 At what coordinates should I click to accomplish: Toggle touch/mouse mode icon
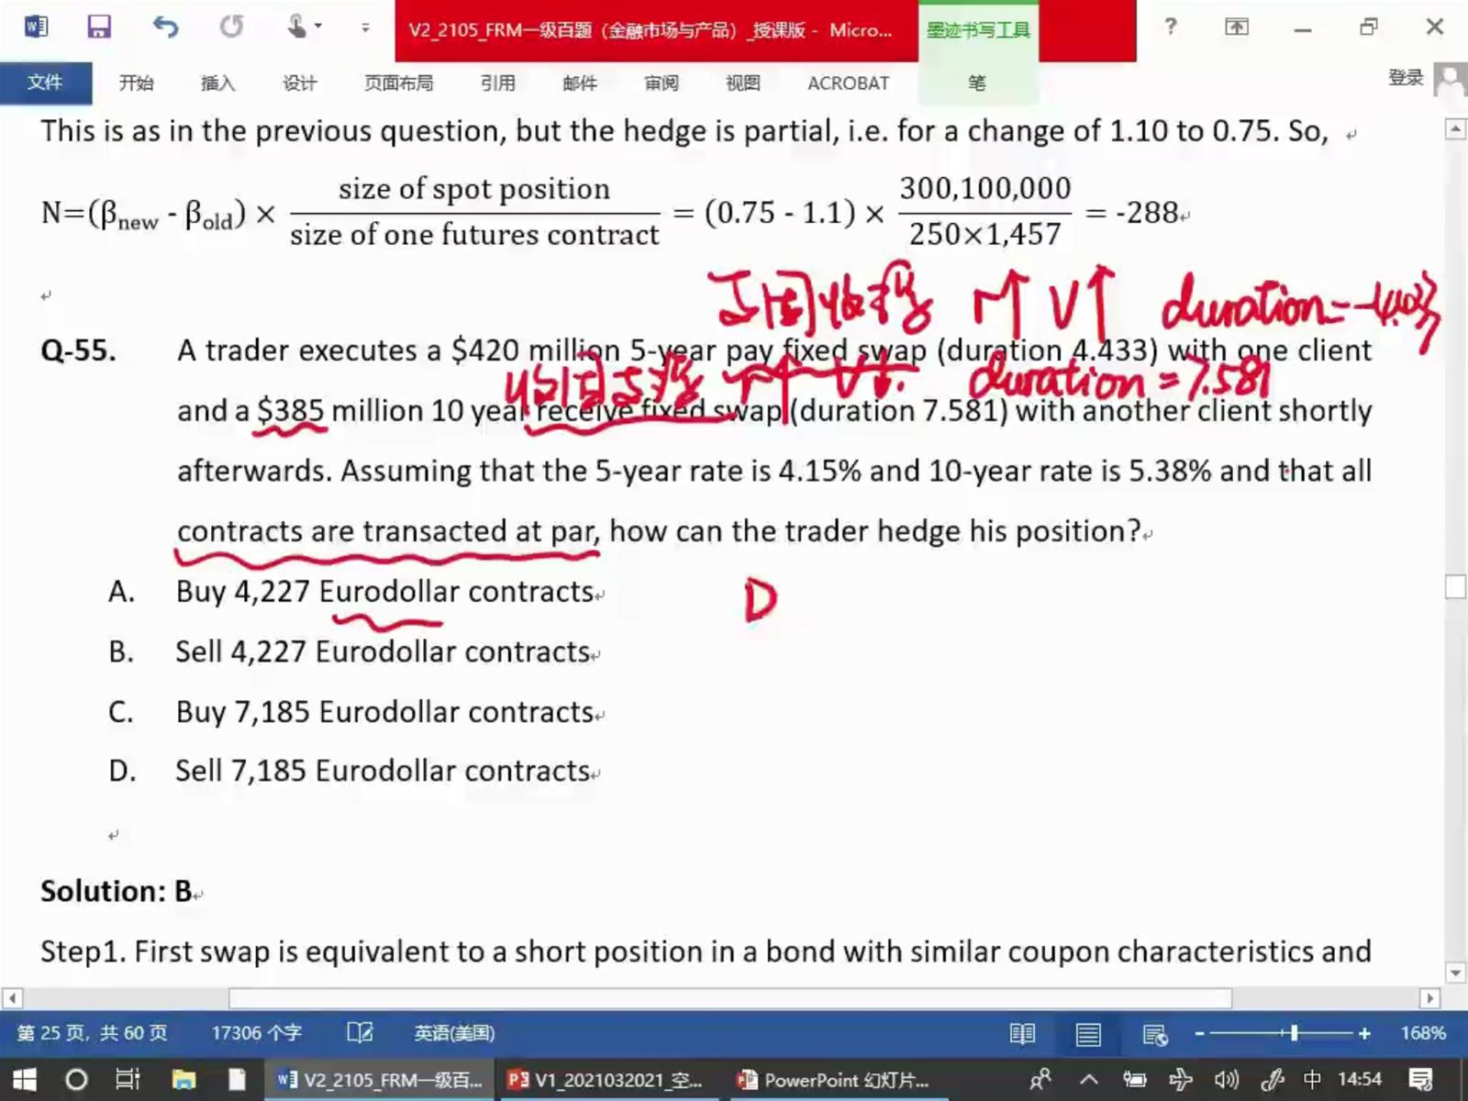298,27
